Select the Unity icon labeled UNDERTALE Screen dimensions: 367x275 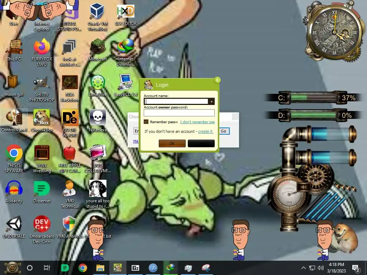coord(14,227)
